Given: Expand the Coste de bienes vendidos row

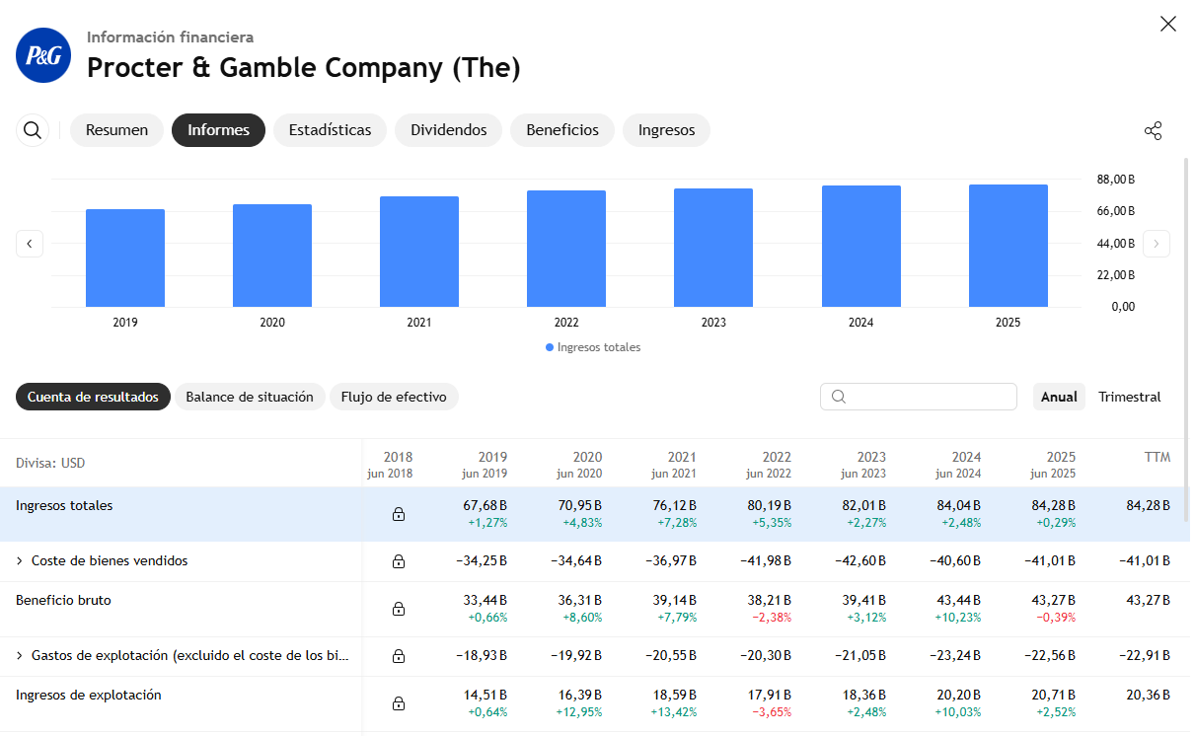Looking at the screenshot, I should 20,561.
